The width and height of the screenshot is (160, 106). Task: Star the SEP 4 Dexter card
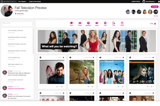point(63,57)
